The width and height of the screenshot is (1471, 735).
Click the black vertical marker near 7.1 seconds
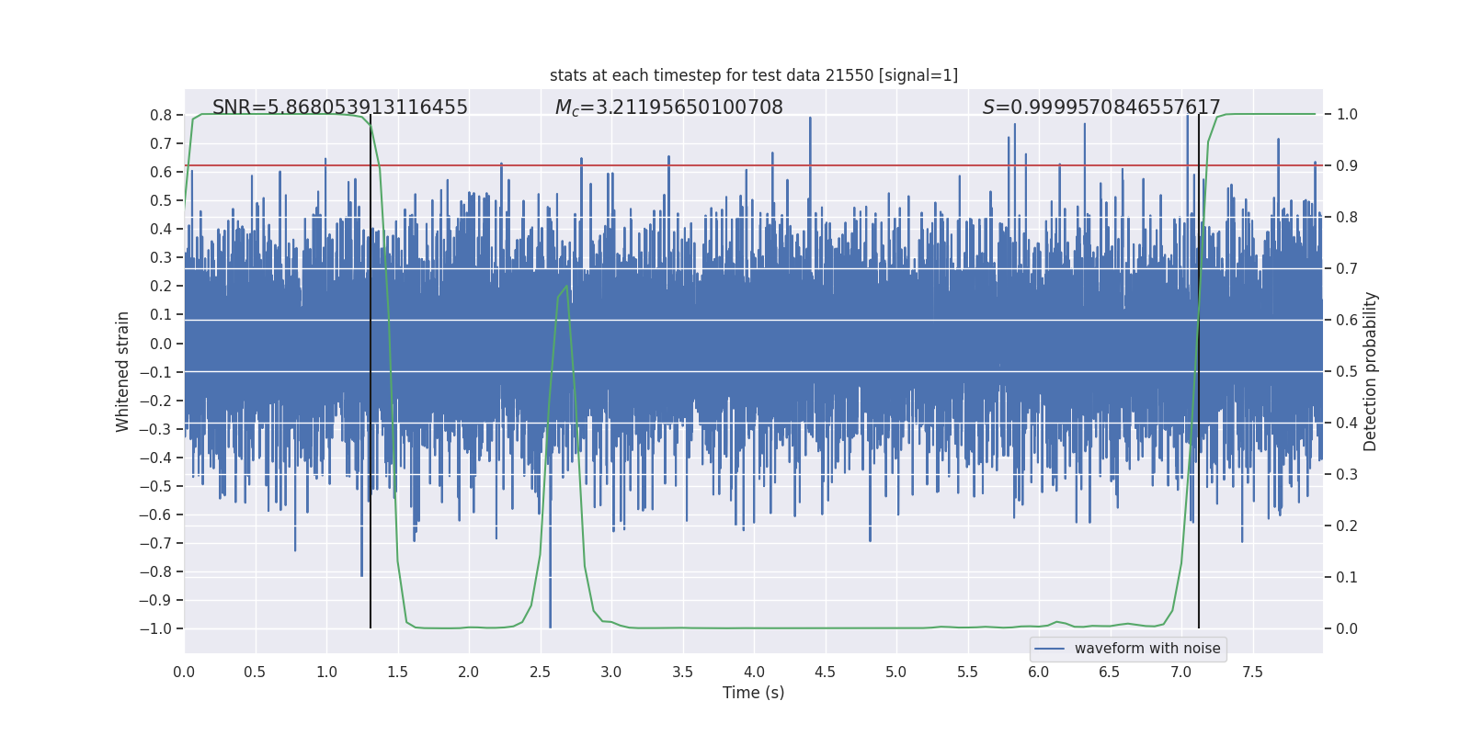pyautogui.click(x=1199, y=371)
